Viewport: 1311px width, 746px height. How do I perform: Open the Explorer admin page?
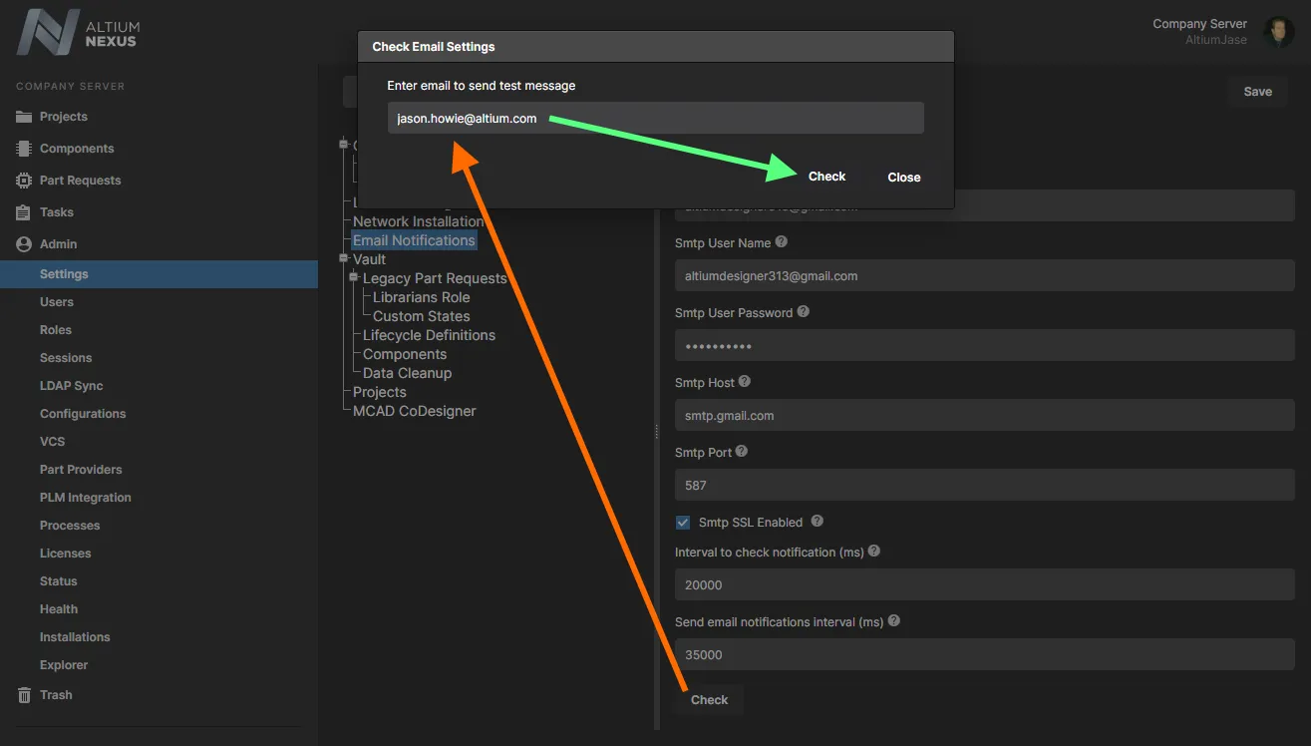click(64, 665)
